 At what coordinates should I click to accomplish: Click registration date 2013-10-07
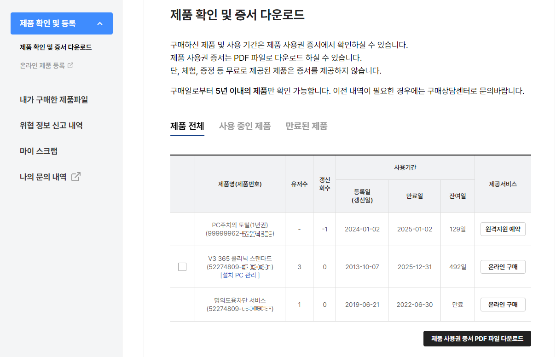pyautogui.click(x=362, y=267)
